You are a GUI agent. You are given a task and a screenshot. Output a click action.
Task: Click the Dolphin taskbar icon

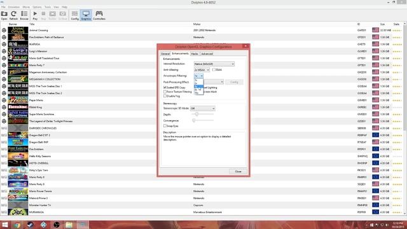83,225
